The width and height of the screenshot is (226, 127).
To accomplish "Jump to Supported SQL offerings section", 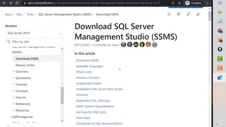I will click(93, 101).
